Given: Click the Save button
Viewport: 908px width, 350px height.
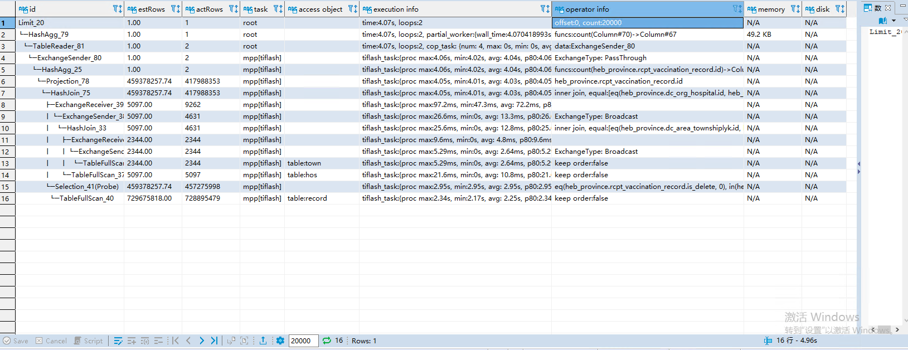Looking at the screenshot, I should (16, 341).
